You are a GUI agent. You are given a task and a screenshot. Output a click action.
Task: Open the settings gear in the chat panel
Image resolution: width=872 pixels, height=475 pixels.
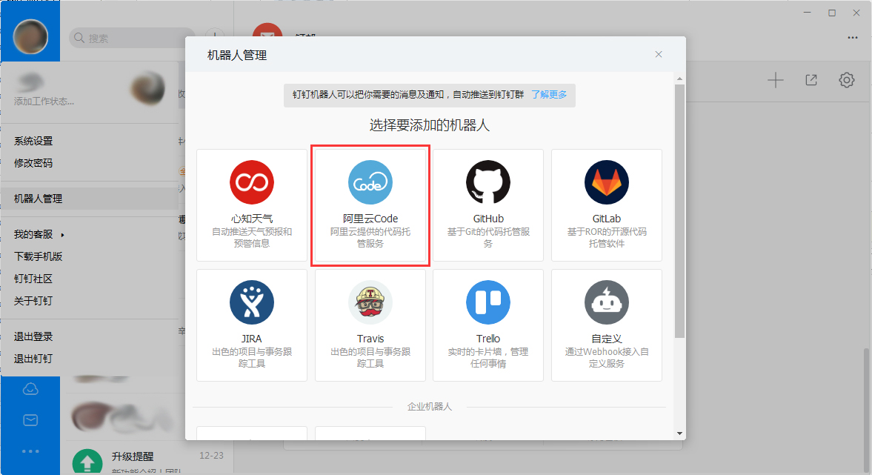click(846, 79)
